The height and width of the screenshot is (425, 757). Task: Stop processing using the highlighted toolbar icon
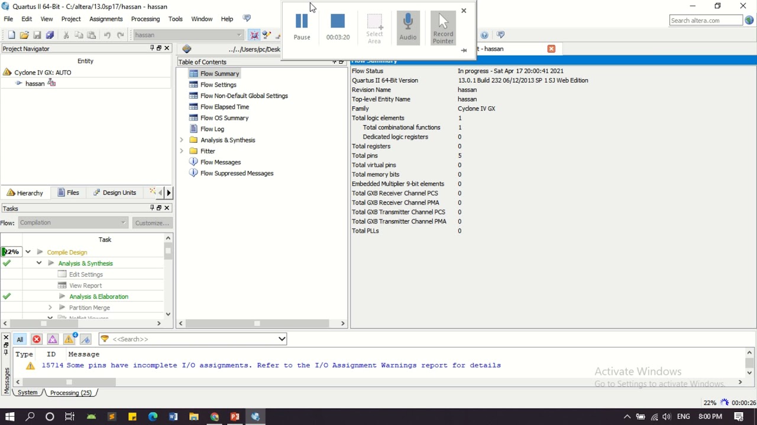(254, 35)
